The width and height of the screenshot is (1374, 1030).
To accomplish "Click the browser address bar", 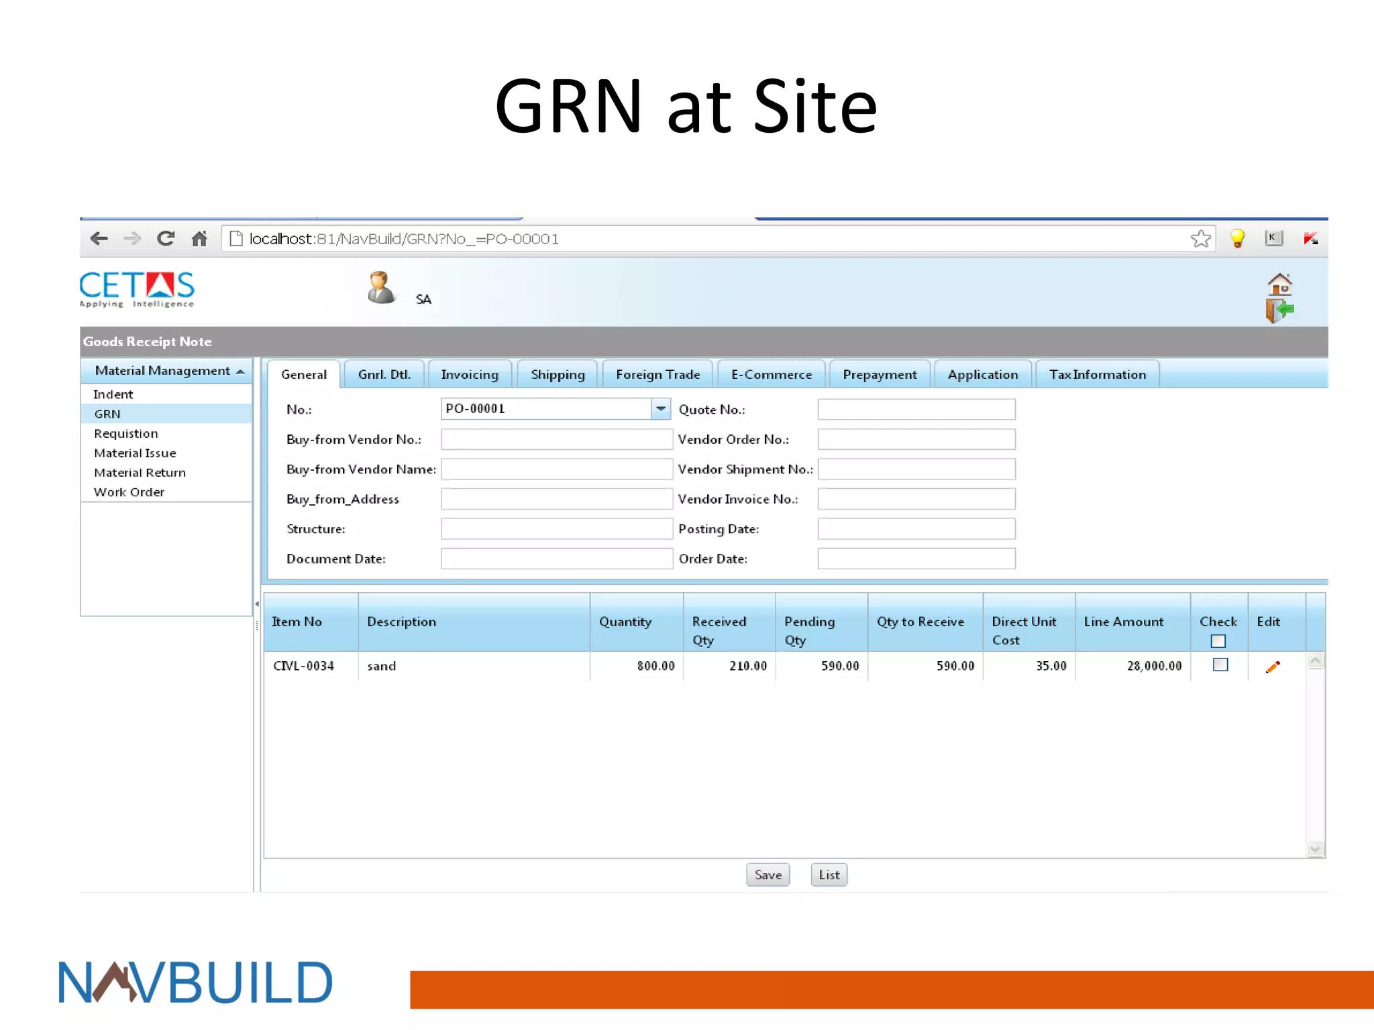I will click(x=718, y=239).
